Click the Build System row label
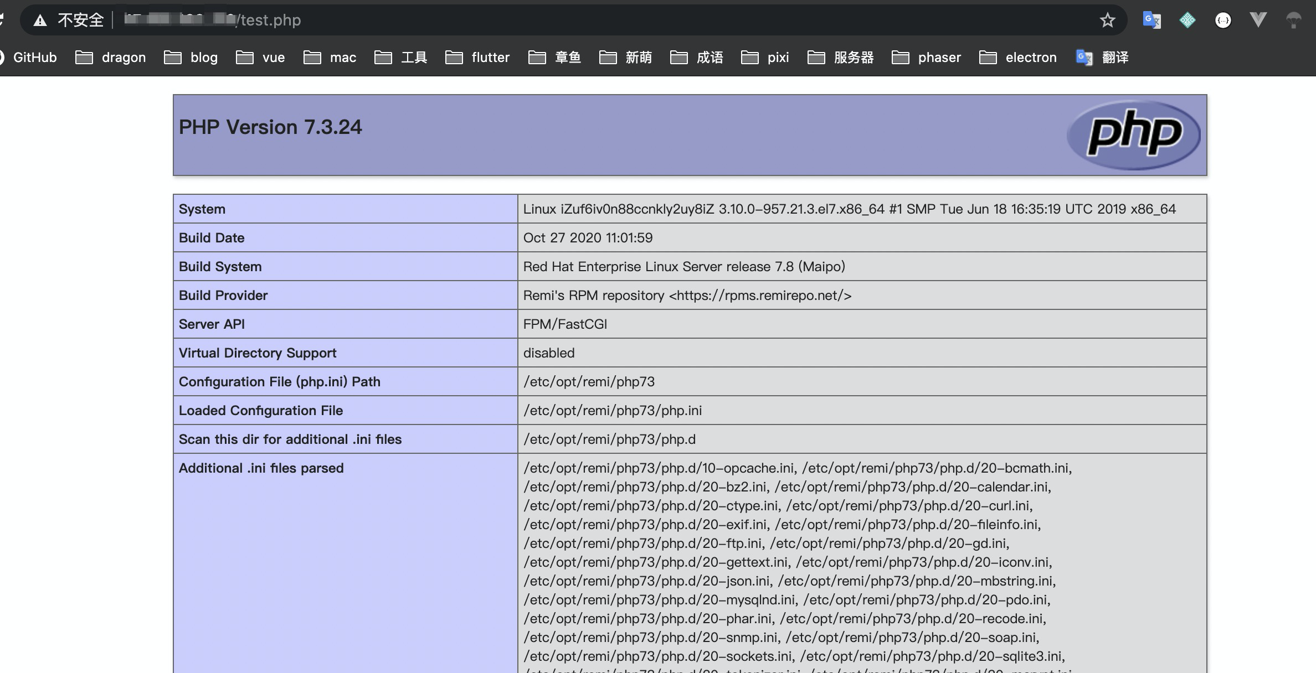The width and height of the screenshot is (1316, 673). coord(220,267)
